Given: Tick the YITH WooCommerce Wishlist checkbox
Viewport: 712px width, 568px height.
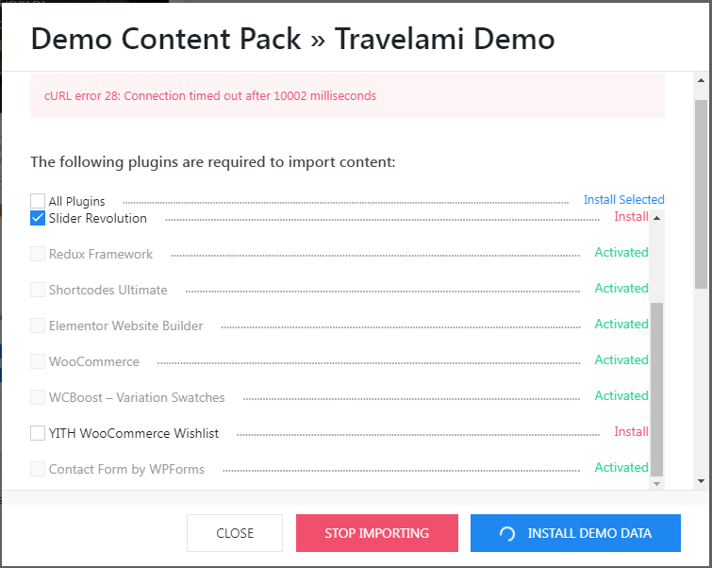Looking at the screenshot, I should pos(38,433).
